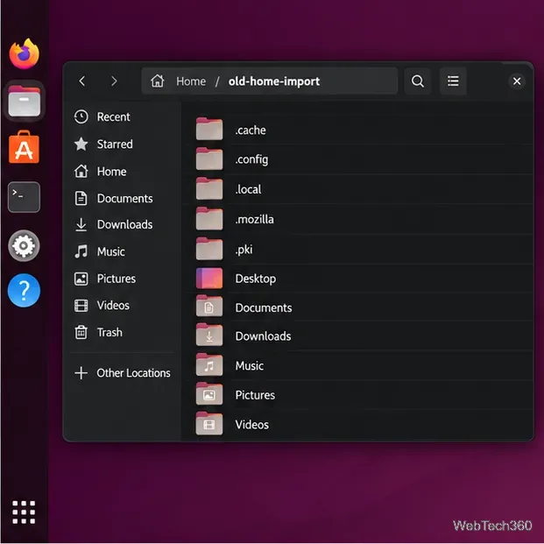Close the Files window

517,81
